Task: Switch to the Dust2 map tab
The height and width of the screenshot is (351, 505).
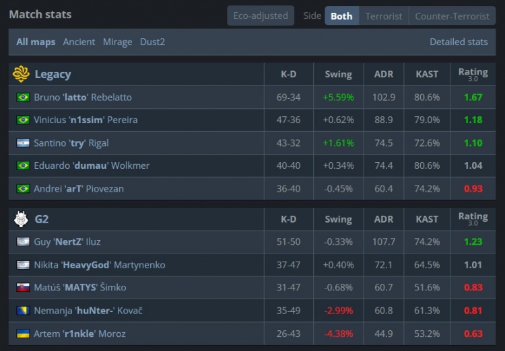Action: pos(152,42)
